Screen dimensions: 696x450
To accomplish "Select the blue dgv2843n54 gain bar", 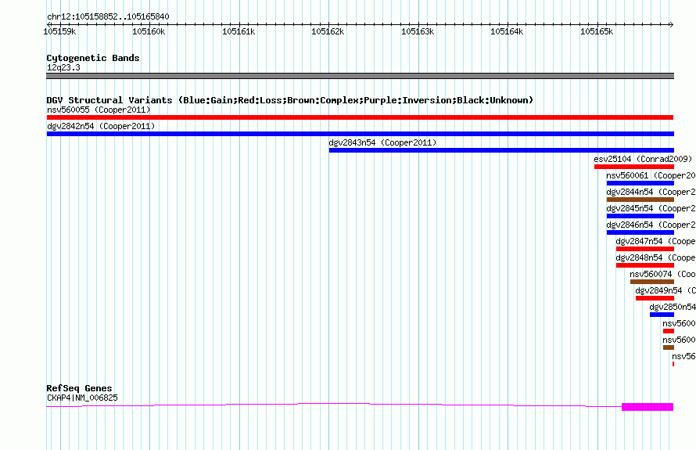I will (x=501, y=150).
